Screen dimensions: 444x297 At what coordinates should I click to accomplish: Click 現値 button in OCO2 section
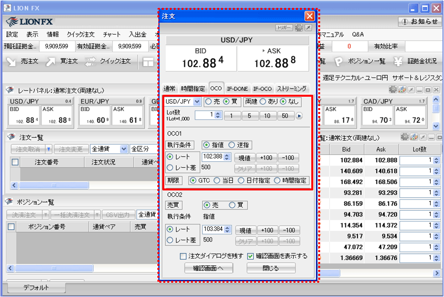tap(246, 230)
